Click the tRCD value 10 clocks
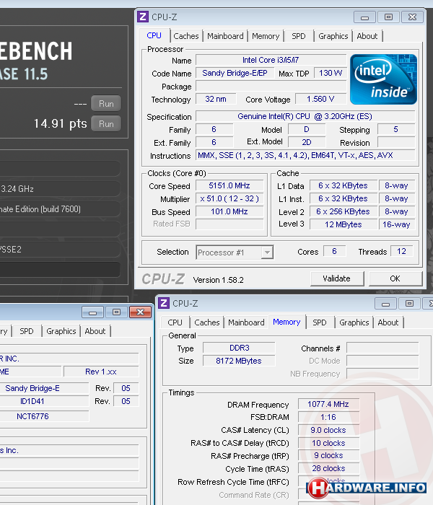Viewport: 433px width, 505px height. [328, 443]
